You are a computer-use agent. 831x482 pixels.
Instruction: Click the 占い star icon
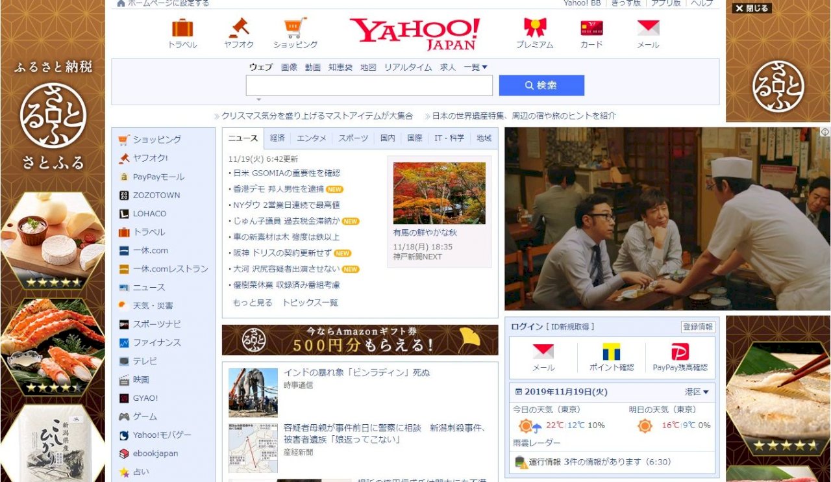(x=124, y=472)
